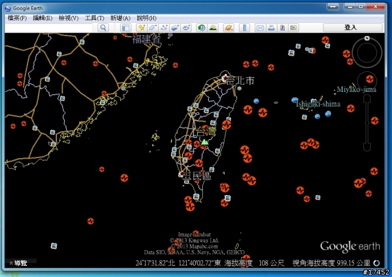Click the green mountain triangle in Taiwan
392x277 pixels.
[205, 142]
